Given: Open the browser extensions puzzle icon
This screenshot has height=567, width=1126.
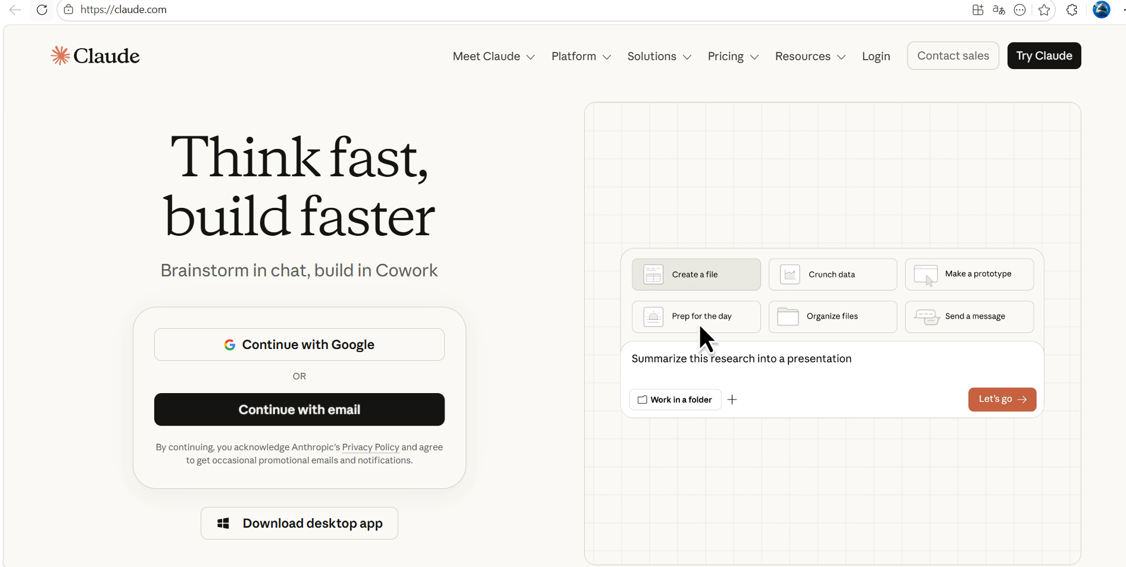Looking at the screenshot, I should click(1072, 10).
